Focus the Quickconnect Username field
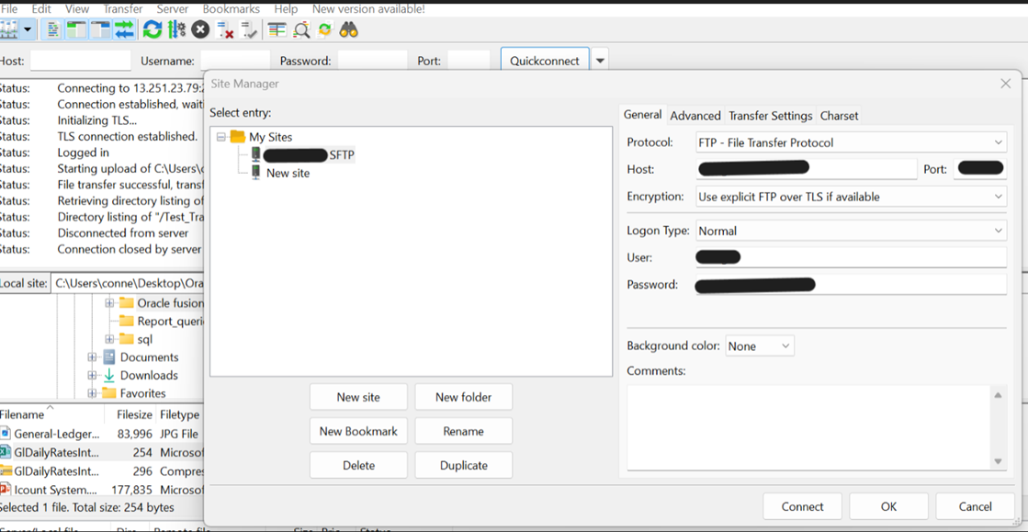The image size is (1028, 532). pyautogui.click(x=235, y=61)
